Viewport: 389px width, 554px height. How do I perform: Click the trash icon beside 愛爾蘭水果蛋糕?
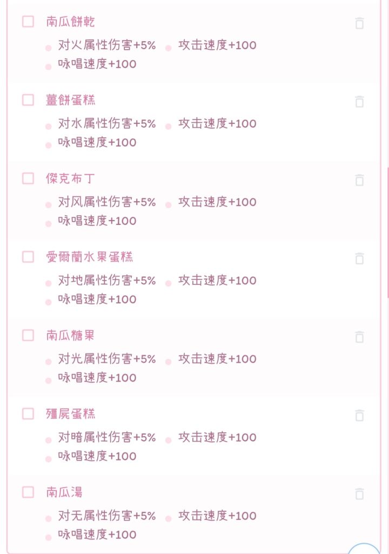pos(359,258)
